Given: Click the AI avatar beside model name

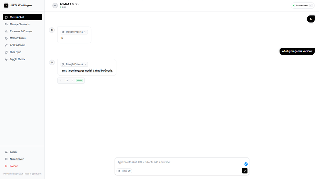Looking at the screenshot, I should click(55, 6).
